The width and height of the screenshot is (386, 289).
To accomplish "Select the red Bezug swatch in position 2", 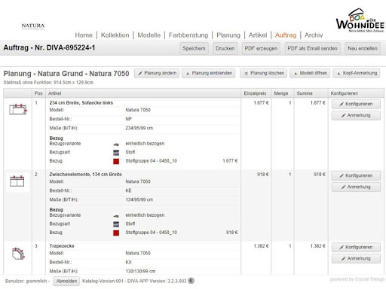I will pos(116,233).
